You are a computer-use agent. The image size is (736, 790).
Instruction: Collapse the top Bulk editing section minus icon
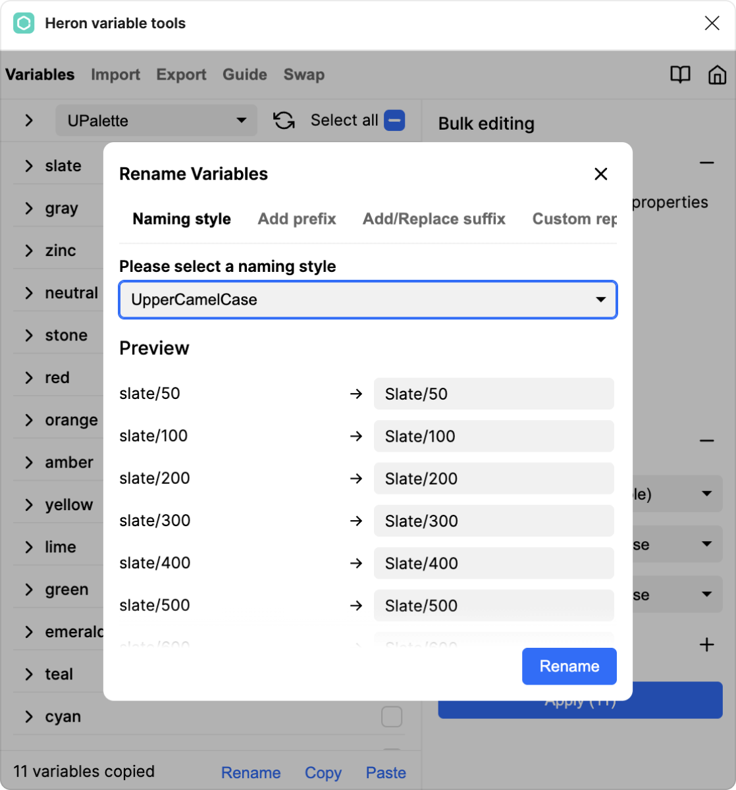706,163
